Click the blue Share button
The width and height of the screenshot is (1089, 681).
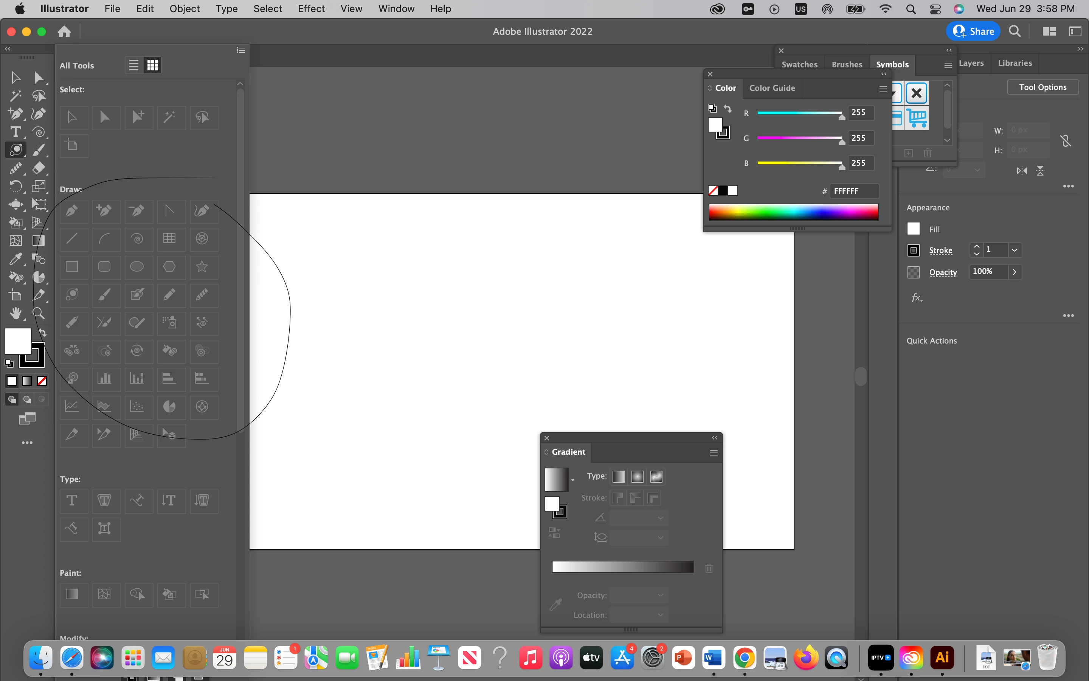tap(973, 31)
